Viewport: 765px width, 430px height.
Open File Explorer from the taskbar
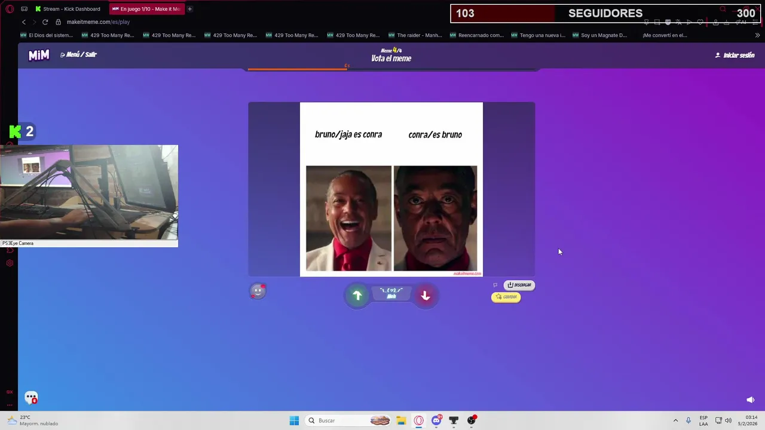(x=401, y=420)
